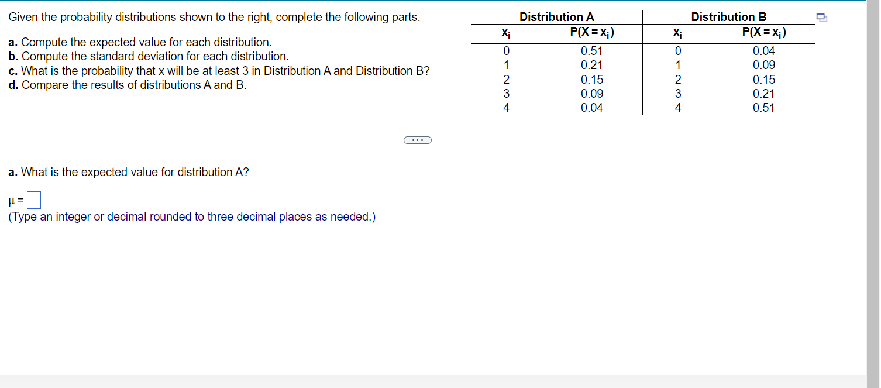Click the xi column header of Distribution B

click(677, 33)
